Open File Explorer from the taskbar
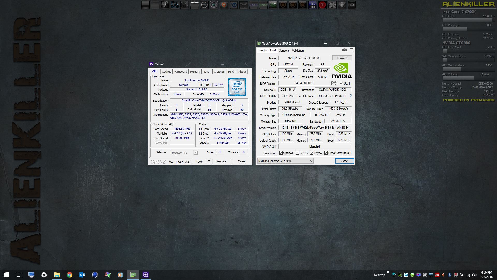The width and height of the screenshot is (497, 280). 57,275
